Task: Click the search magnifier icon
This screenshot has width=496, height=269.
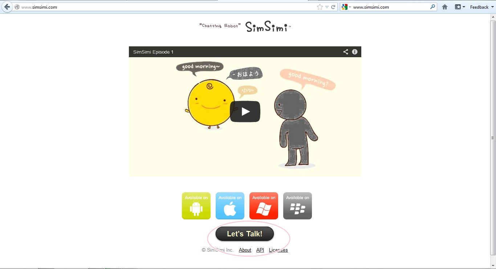Action: point(432,7)
